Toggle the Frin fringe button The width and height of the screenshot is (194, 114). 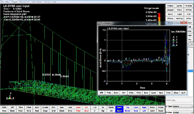click(x=53, y=107)
